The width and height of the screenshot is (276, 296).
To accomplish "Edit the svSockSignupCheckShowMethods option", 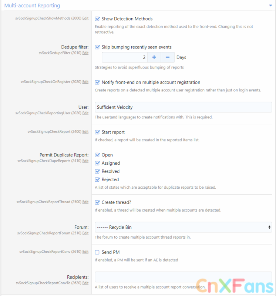I will 85,18.
